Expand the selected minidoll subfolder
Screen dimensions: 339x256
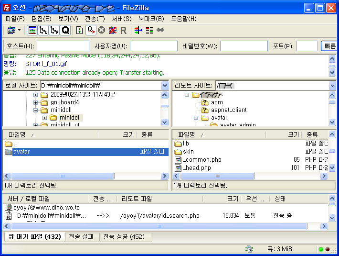tap(44, 118)
